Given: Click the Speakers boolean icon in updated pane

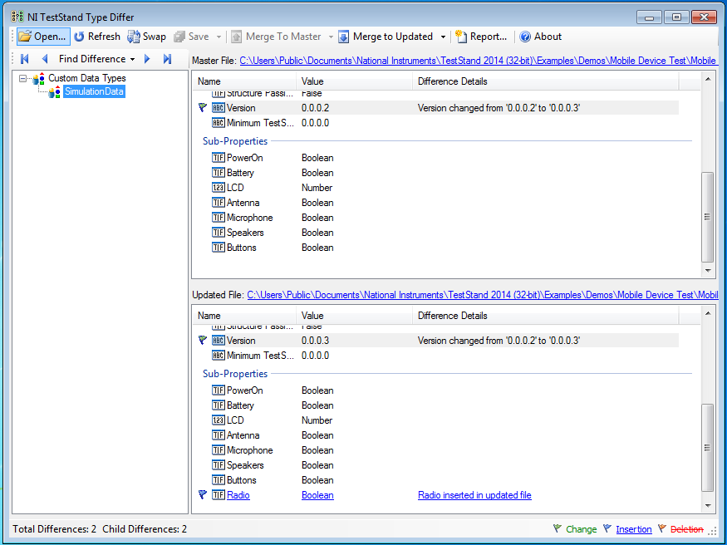Looking at the screenshot, I should [219, 464].
